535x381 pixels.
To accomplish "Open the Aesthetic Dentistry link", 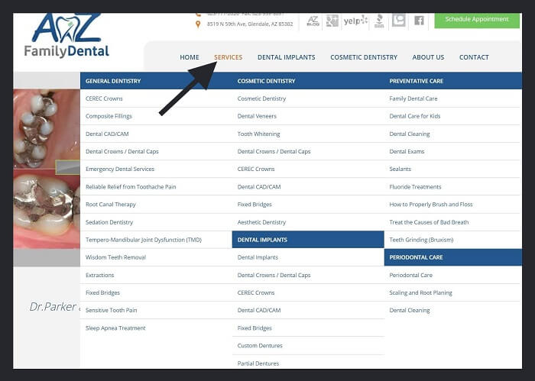I will coord(261,222).
